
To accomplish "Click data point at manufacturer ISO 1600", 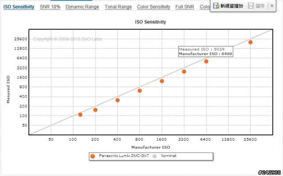I will click(162, 81).
